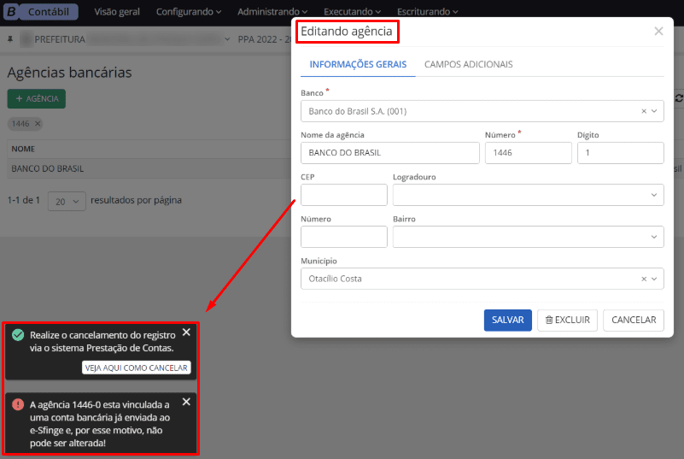
Task: Switch to the Campos Adicionais tab
Action: click(x=468, y=64)
